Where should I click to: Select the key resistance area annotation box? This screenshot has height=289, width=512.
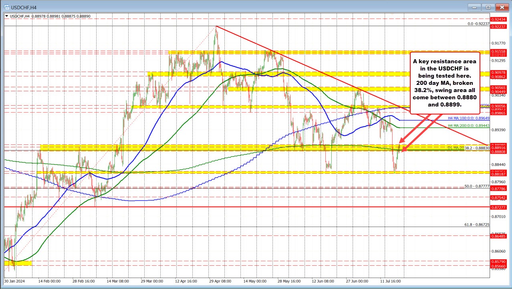[x=445, y=82]
